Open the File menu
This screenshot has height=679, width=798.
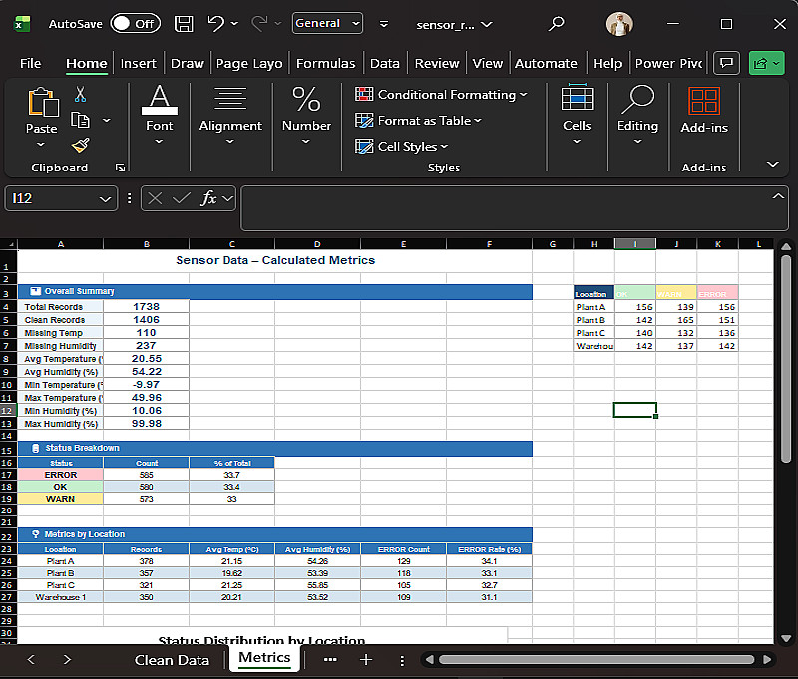[31, 63]
